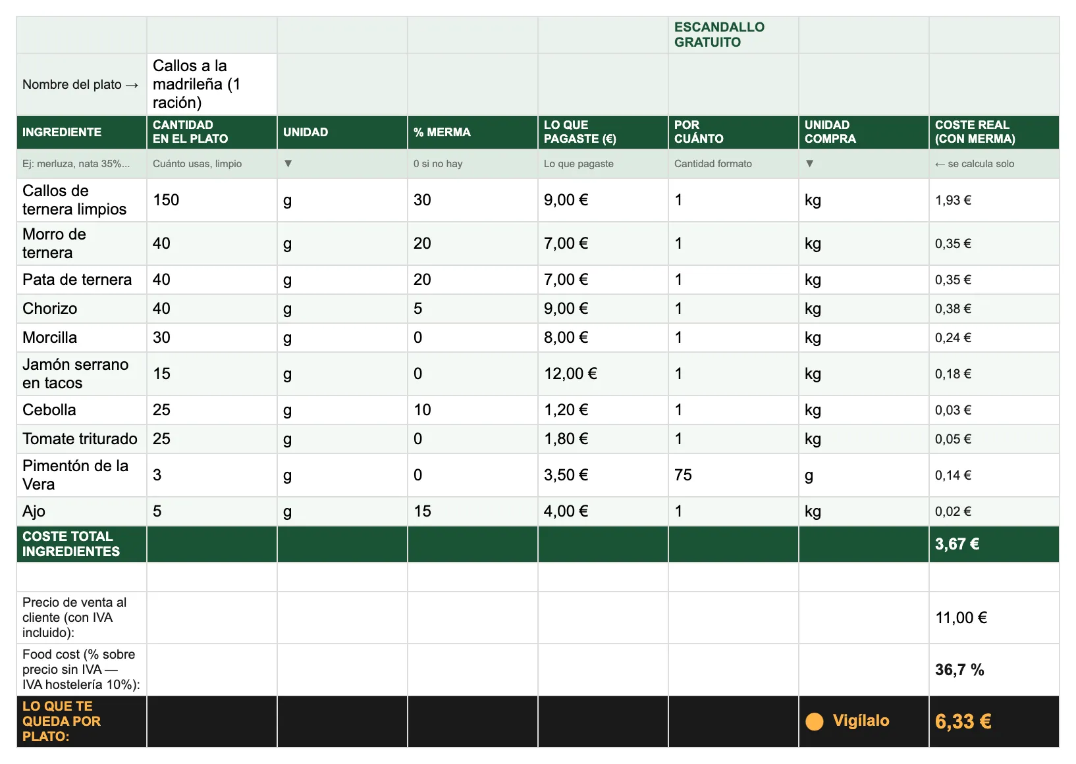Click the Chorizo ingredient cell
Image resolution: width=1076 pixels, height=764 pixels.
[x=81, y=309]
